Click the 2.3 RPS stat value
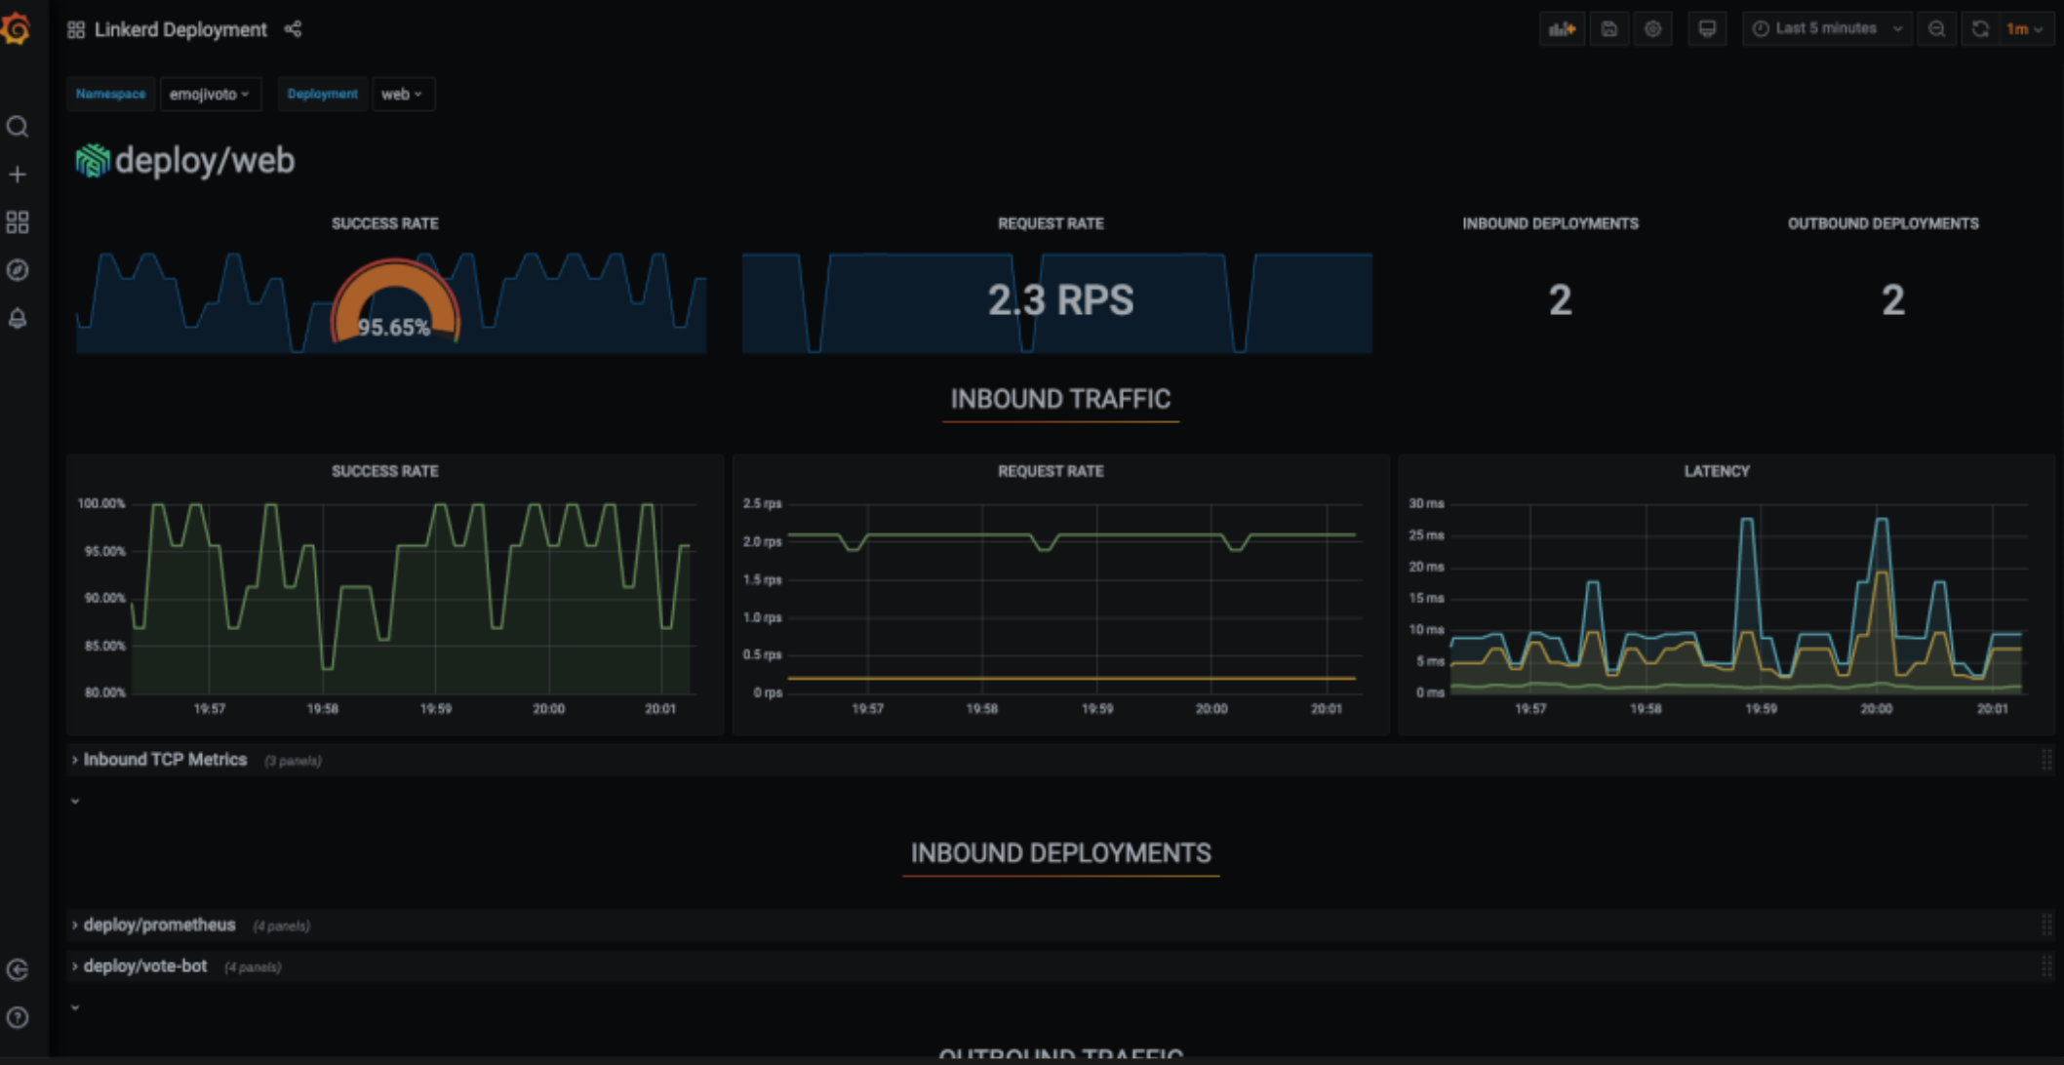 coord(1060,299)
